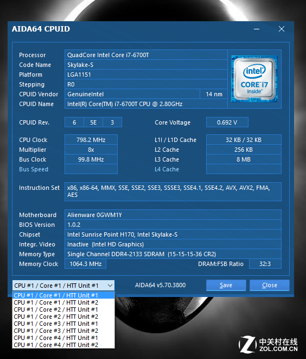Click the processor value QuadCore Intel Core i7-6700T

146,55
